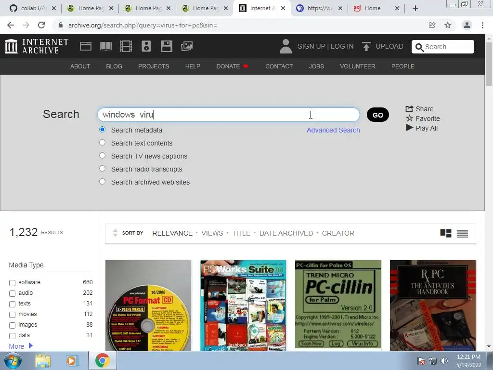Open the BLOG menu item
Image resolution: width=493 pixels, height=370 pixels.
(x=114, y=66)
